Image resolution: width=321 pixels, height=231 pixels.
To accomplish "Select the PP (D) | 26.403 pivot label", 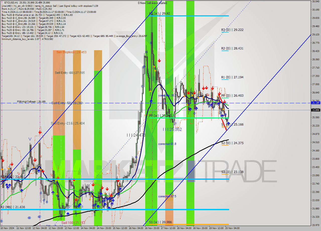I will pyautogui.click(x=232, y=95).
